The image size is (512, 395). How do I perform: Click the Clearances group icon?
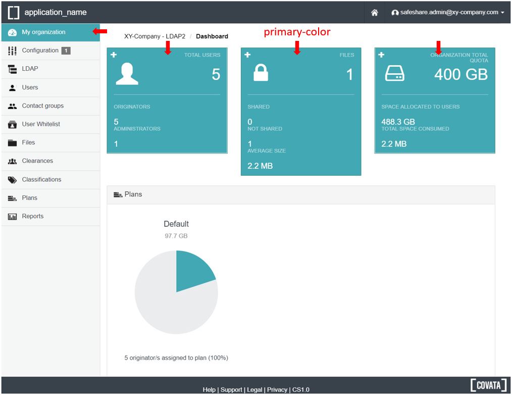pos(13,161)
